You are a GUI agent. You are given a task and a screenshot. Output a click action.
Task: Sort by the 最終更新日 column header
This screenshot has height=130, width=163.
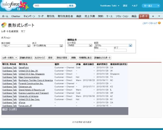[x=102, y=64]
